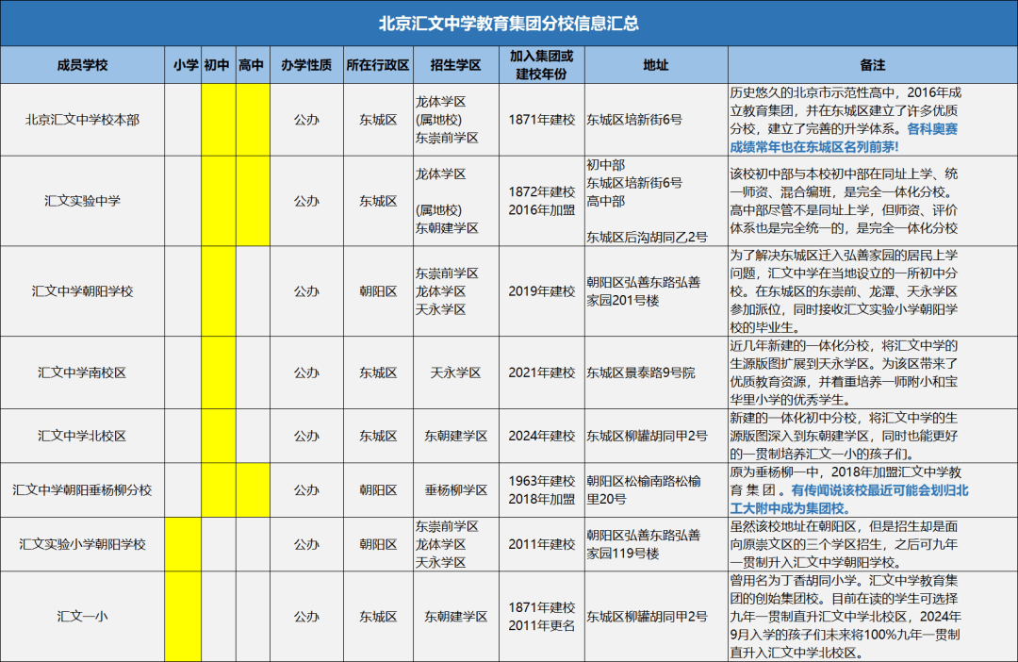Click 天永学区 in 汇文中学南校区 row
This screenshot has width=1018, height=662.
456,372
